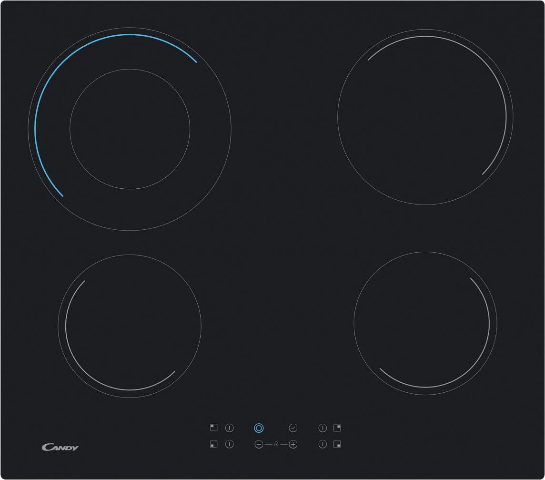Touch the bottom-left cooking zone
Viewport: 545px width, 480px height.
pos(130,326)
